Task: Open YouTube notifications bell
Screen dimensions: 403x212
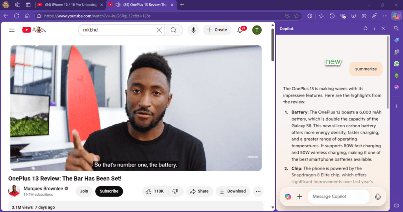Action: pyautogui.click(x=240, y=30)
